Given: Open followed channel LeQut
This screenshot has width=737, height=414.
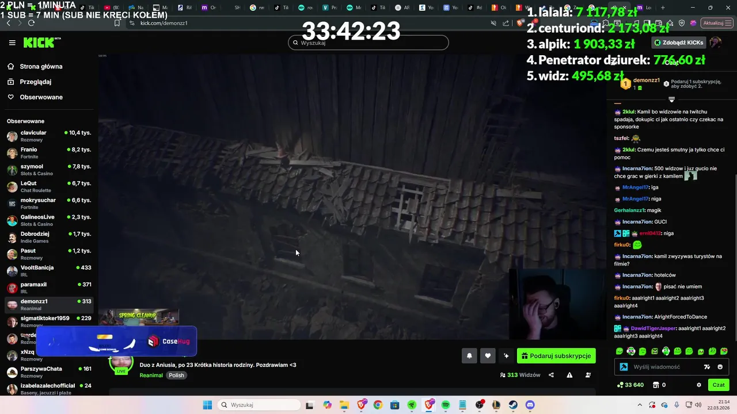Looking at the screenshot, I should pos(49,187).
